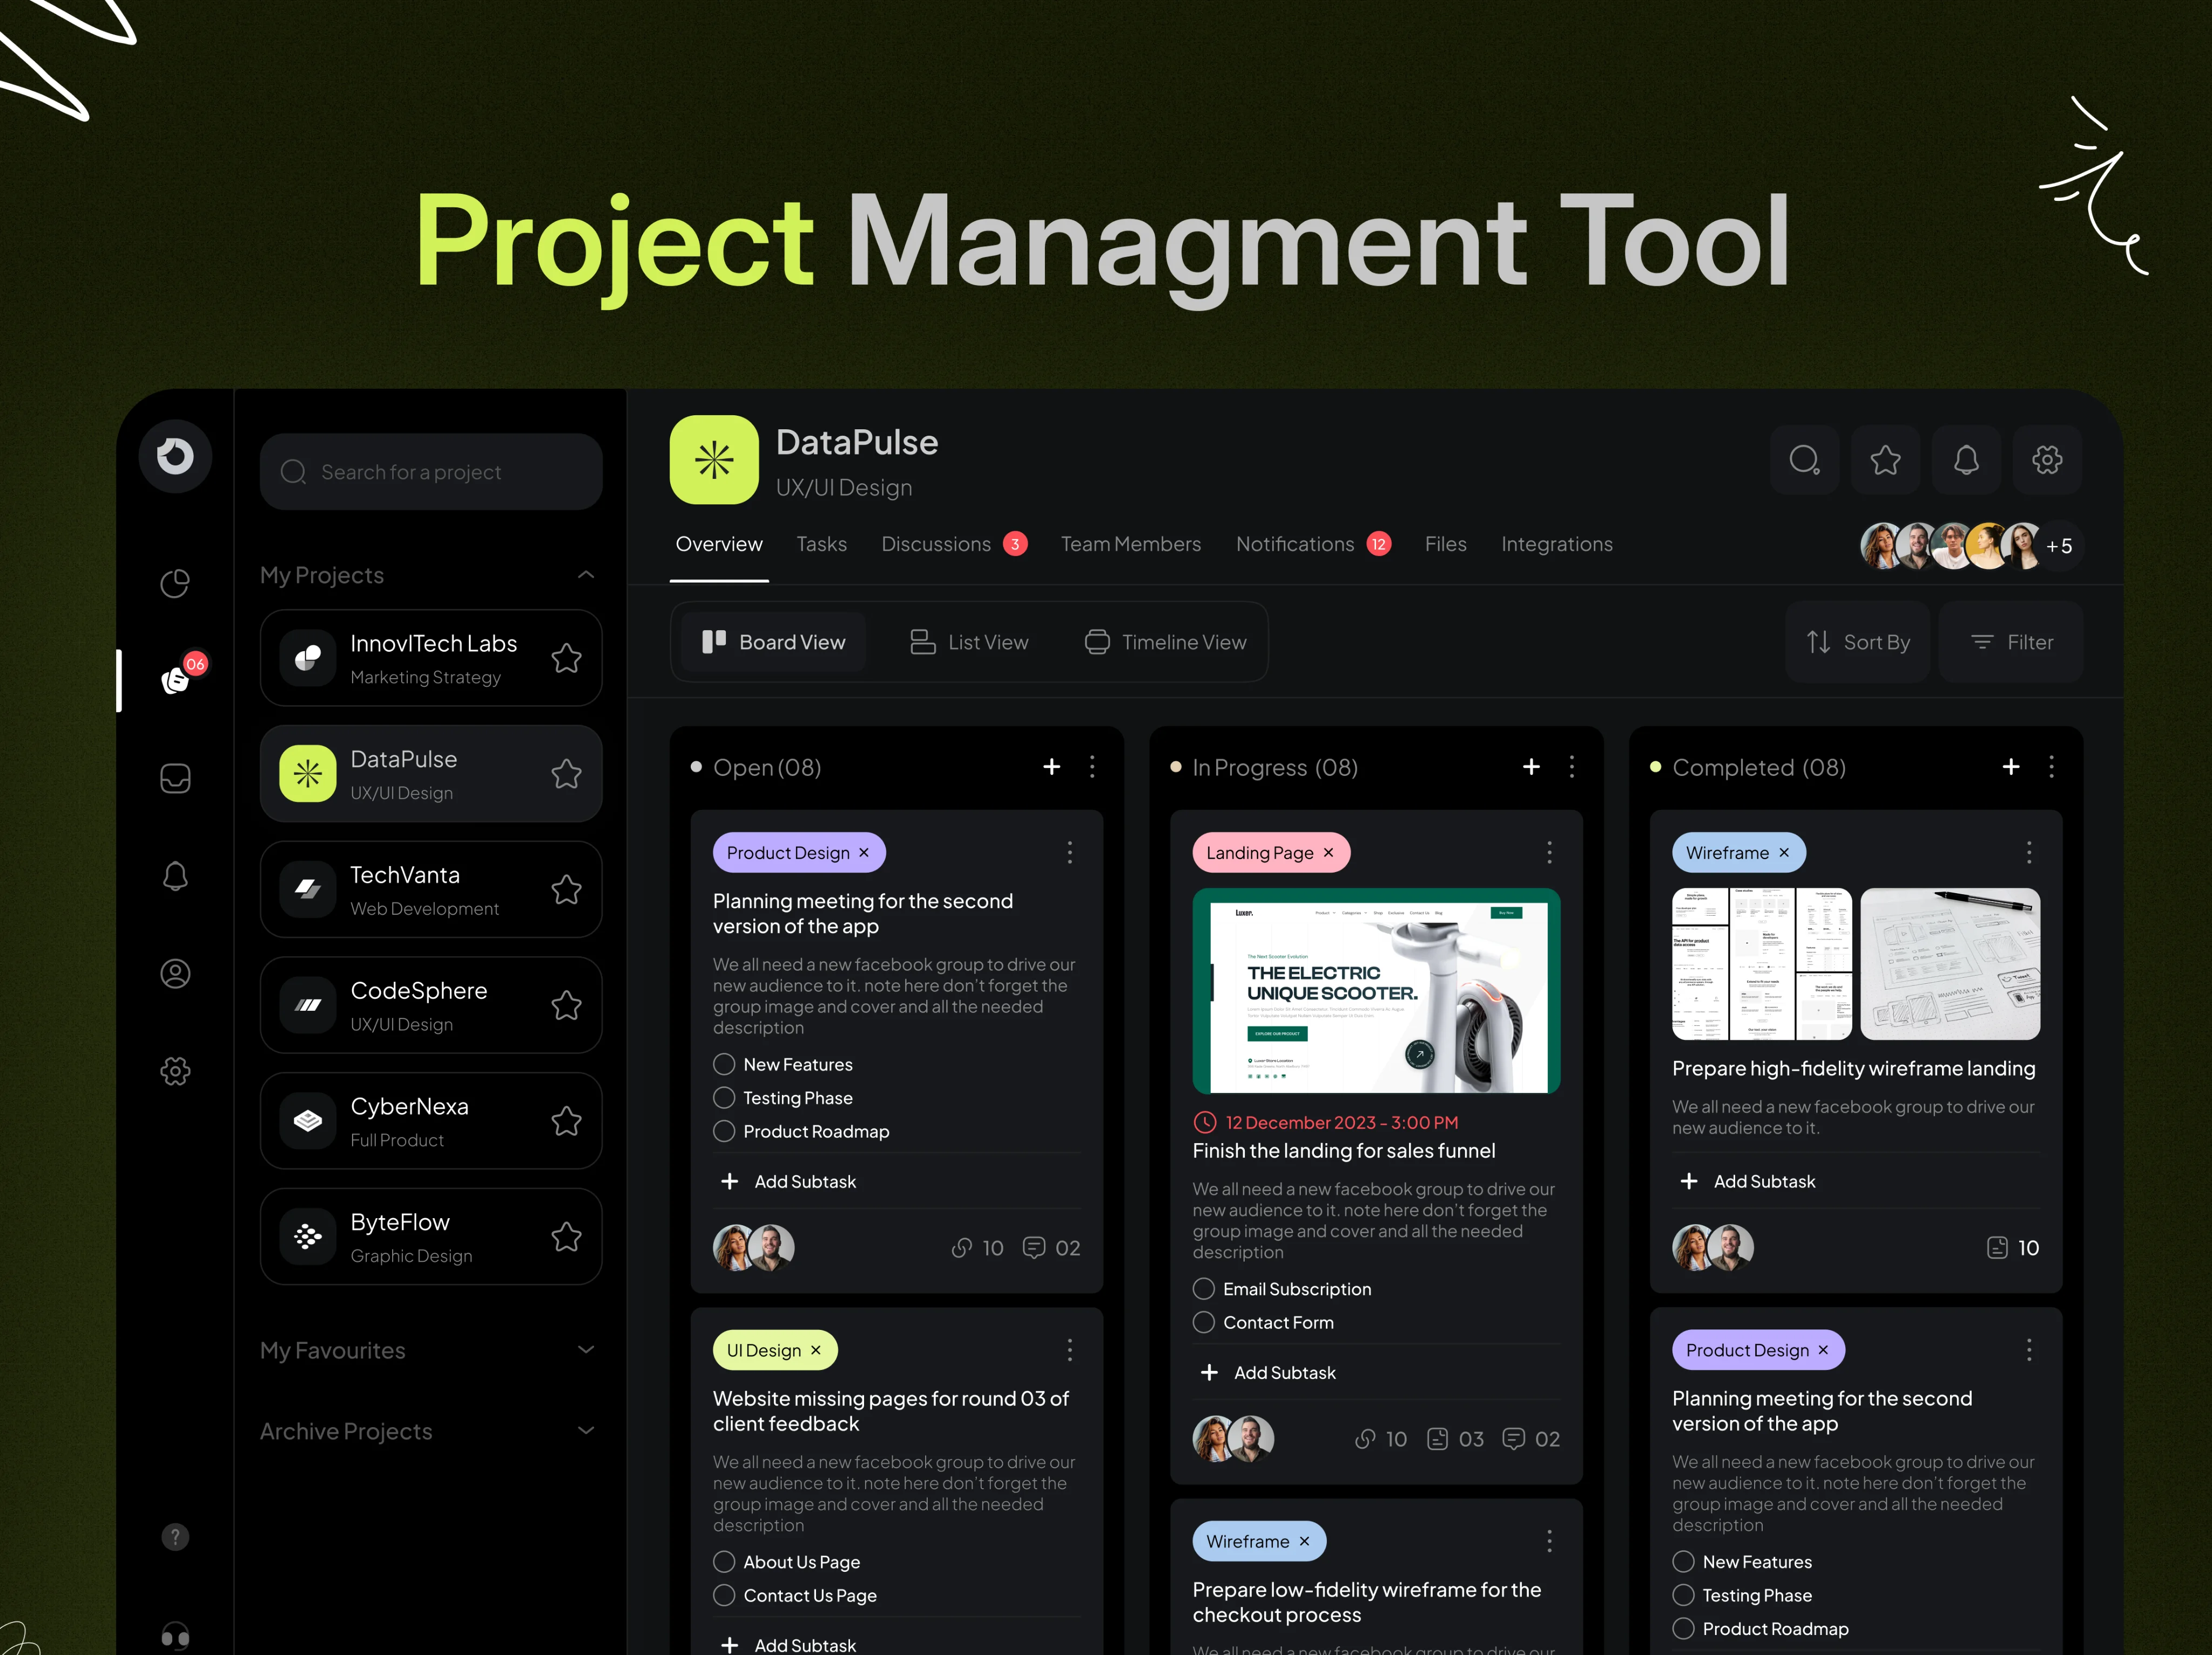
Task: Add a card to the Open column
Action: click(1052, 767)
